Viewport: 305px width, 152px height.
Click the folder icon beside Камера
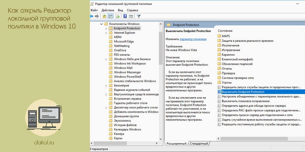pyautogui.click(x=111, y=134)
